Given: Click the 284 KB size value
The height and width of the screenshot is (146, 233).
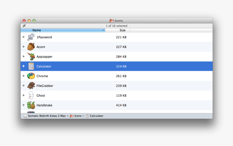Looking at the screenshot, I should [x=121, y=57].
